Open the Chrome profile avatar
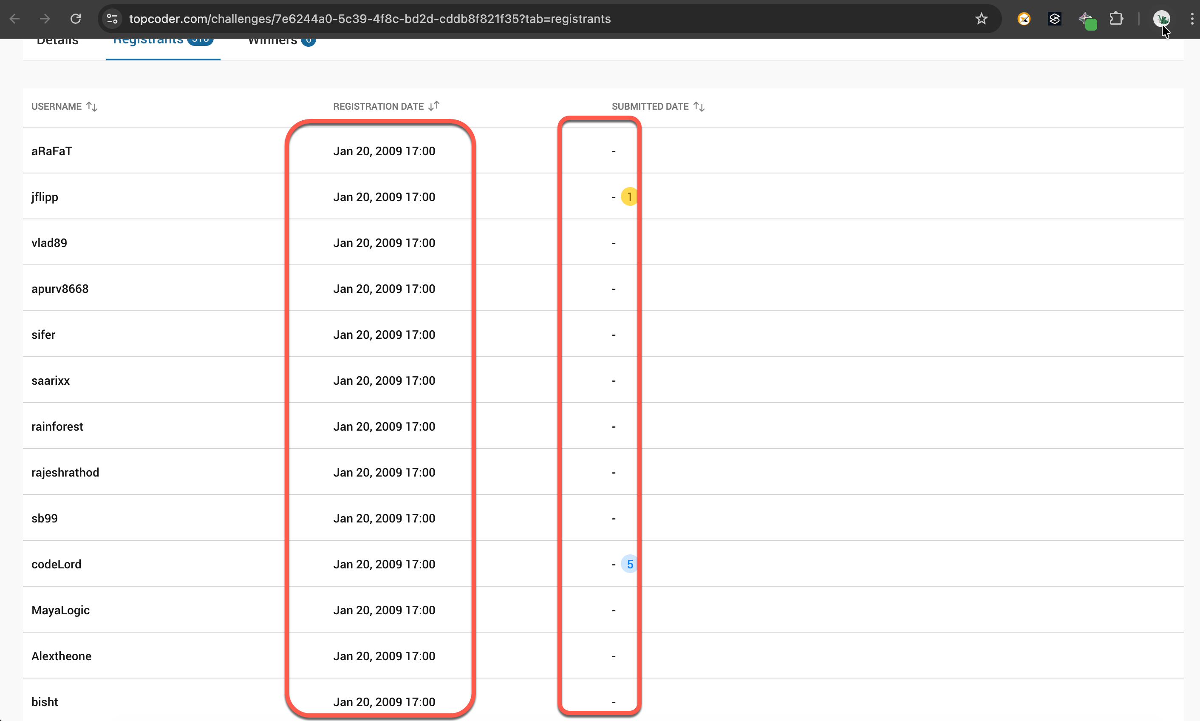Image resolution: width=1200 pixels, height=721 pixels. (x=1161, y=19)
